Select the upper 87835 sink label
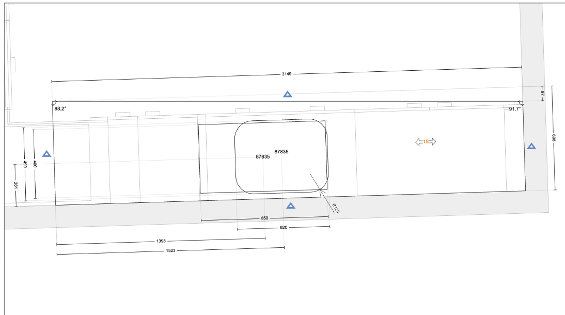This screenshot has width=565, height=315. coord(281,152)
